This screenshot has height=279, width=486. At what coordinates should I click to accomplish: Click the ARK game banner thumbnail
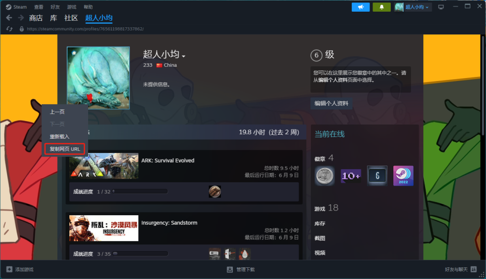point(104,166)
